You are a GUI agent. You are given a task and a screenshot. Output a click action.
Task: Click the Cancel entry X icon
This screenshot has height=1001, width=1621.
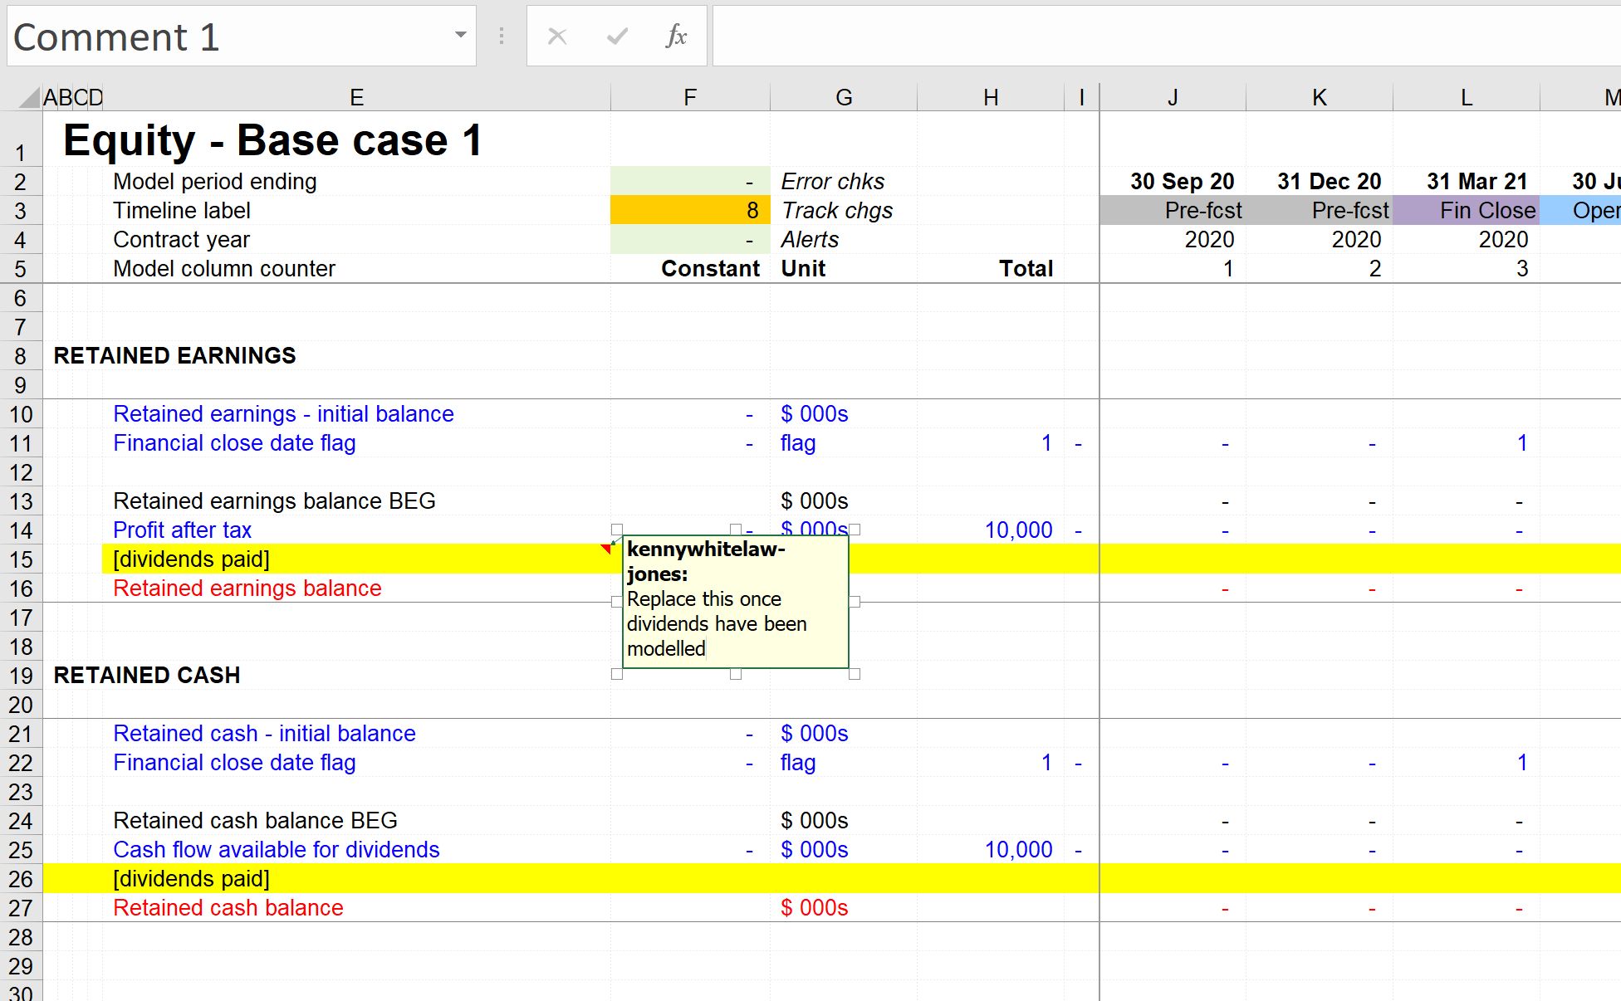[x=557, y=36]
